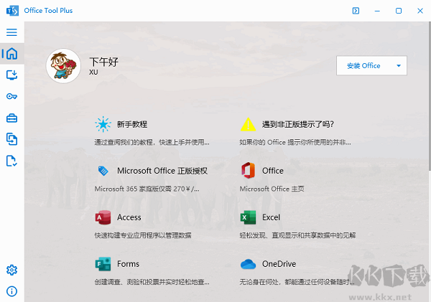Expand the 安装 Office dropdown arrow
Viewport: 431px width, 302px height.
[399, 65]
